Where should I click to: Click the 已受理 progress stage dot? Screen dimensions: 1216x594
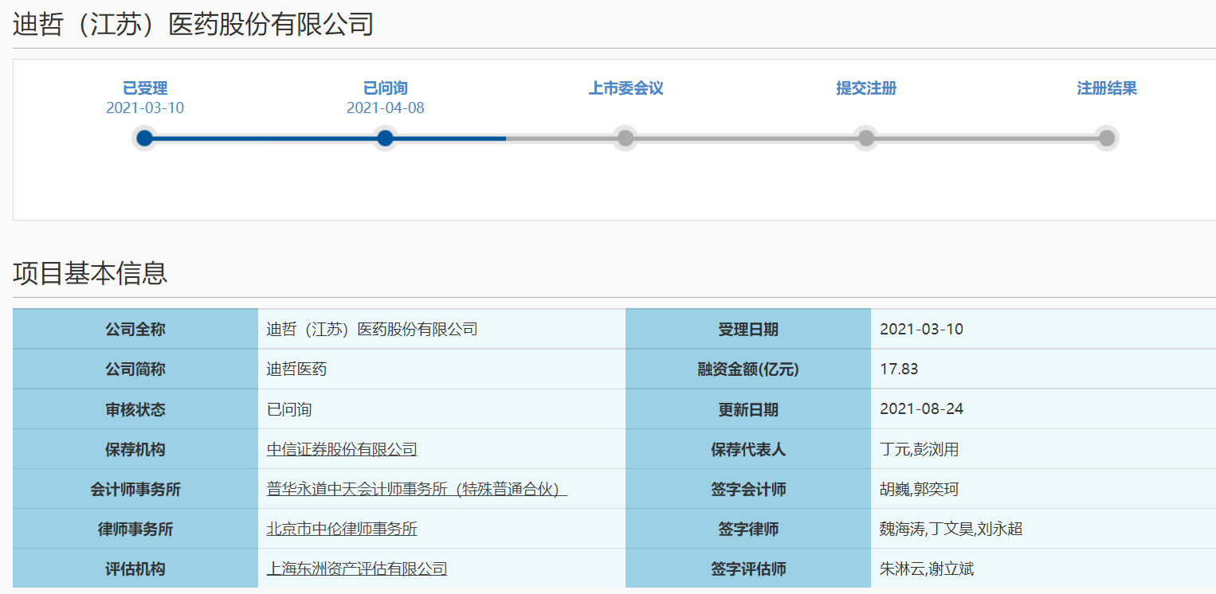click(144, 139)
